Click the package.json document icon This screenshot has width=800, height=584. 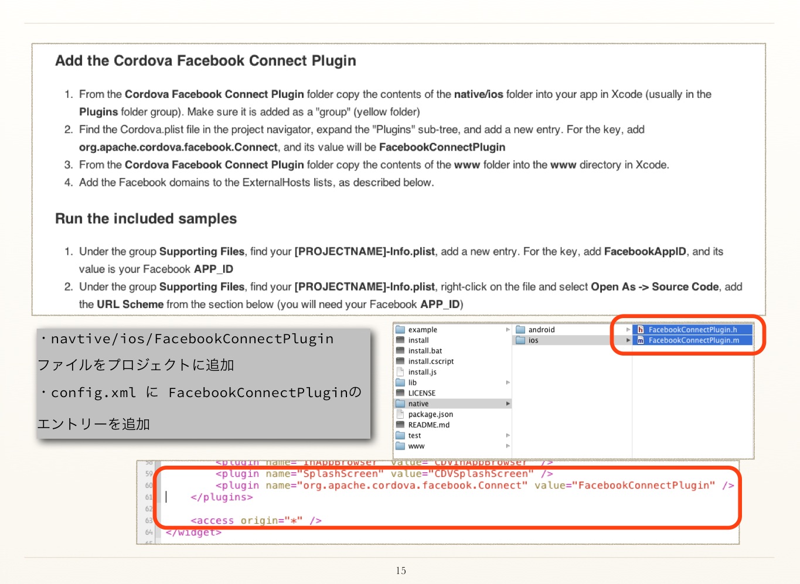400,414
